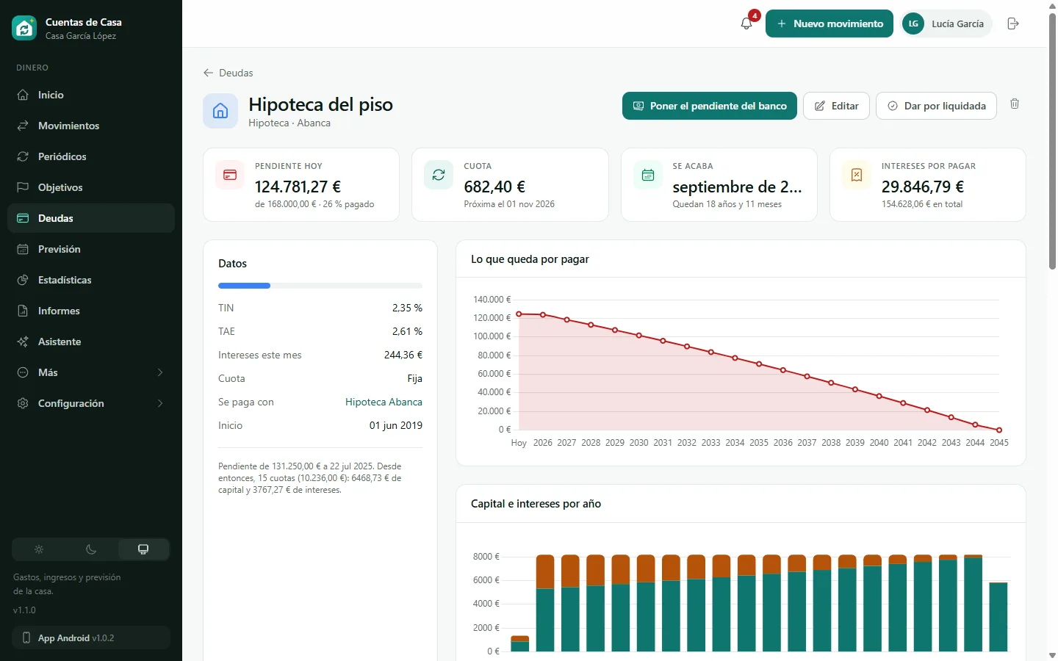Click the 2045 data point on the chart

999,430
